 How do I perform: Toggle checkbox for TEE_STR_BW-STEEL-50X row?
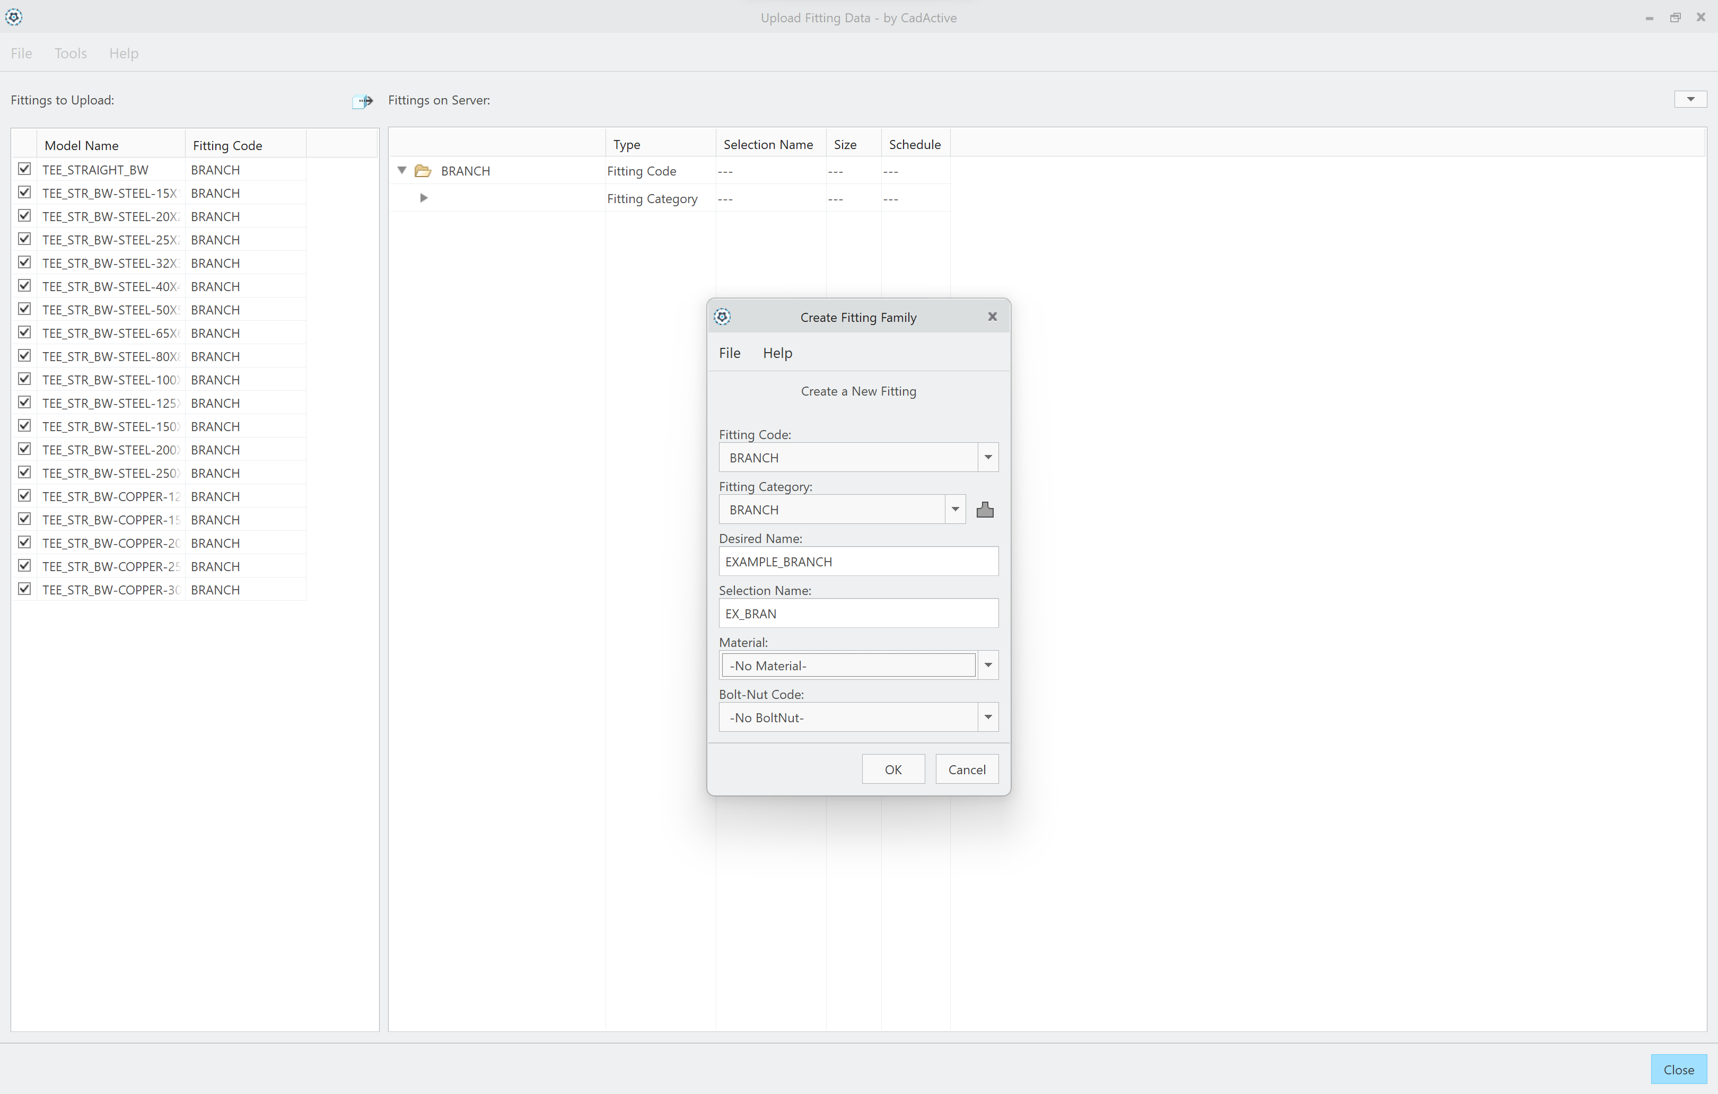tap(24, 309)
